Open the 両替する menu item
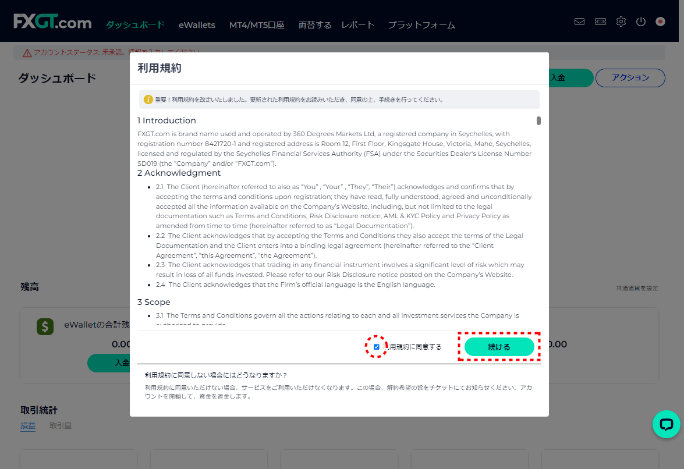 (315, 25)
